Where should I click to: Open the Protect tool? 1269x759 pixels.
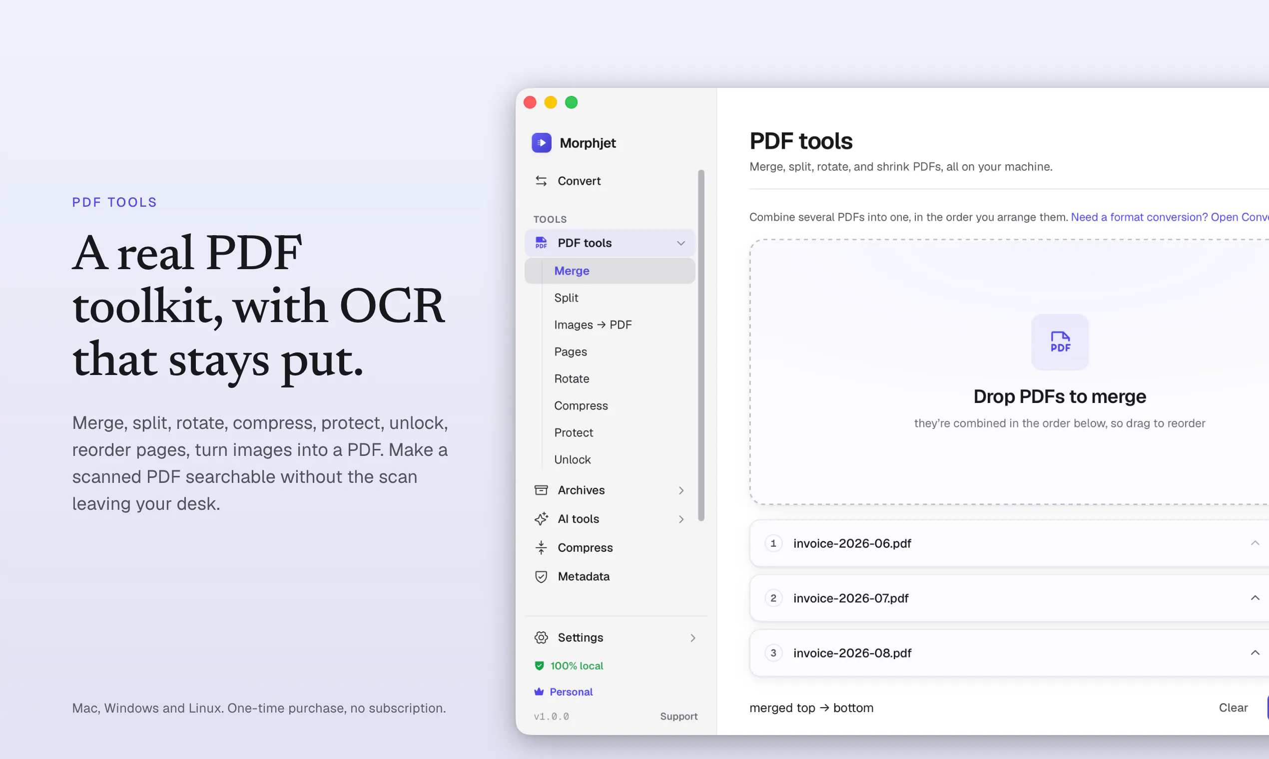610,433
